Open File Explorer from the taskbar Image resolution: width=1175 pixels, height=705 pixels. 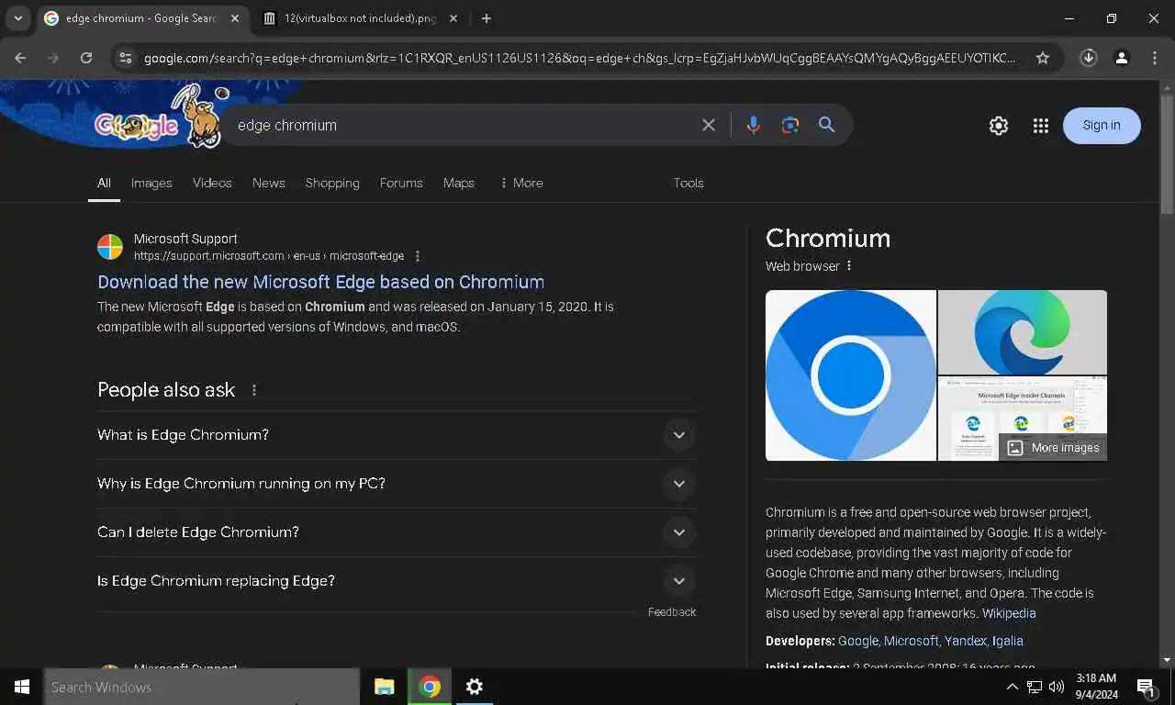pyautogui.click(x=385, y=687)
